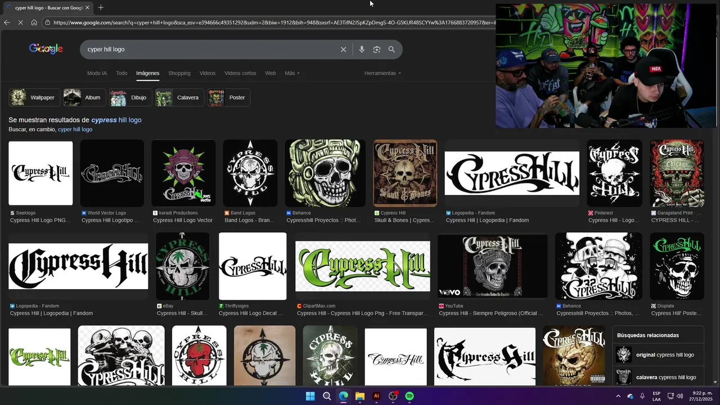720x405 pixels.
Task: Open Adobe Illustrator from taskbar
Action: [x=376, y=396]
